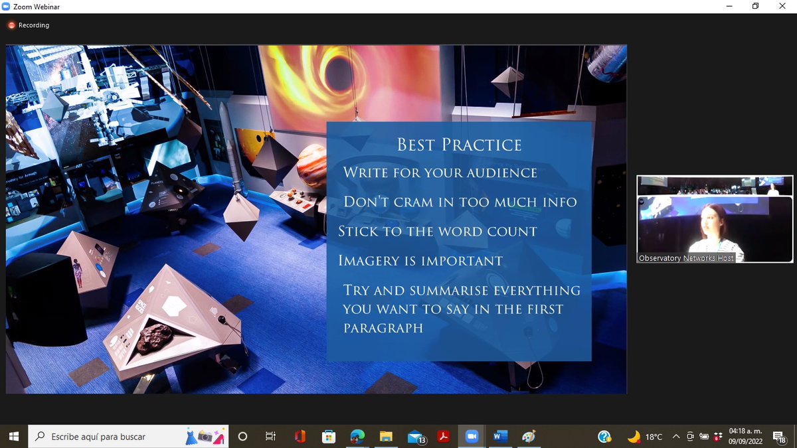This screenshot has height=448, width=797.
Task: Click the Get Help question mark icon
Action: click(604, 437)
